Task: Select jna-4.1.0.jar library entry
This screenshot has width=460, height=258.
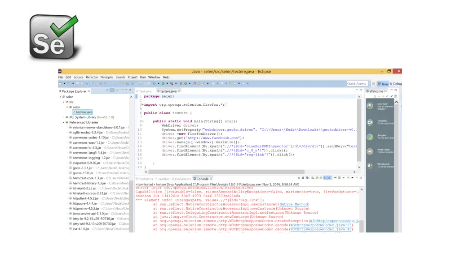Action: [x=81, y=229]
